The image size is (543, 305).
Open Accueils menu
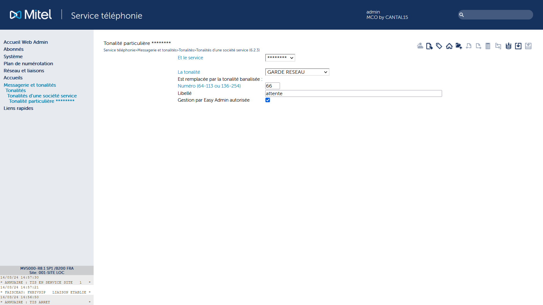click(x=13, y=78)
